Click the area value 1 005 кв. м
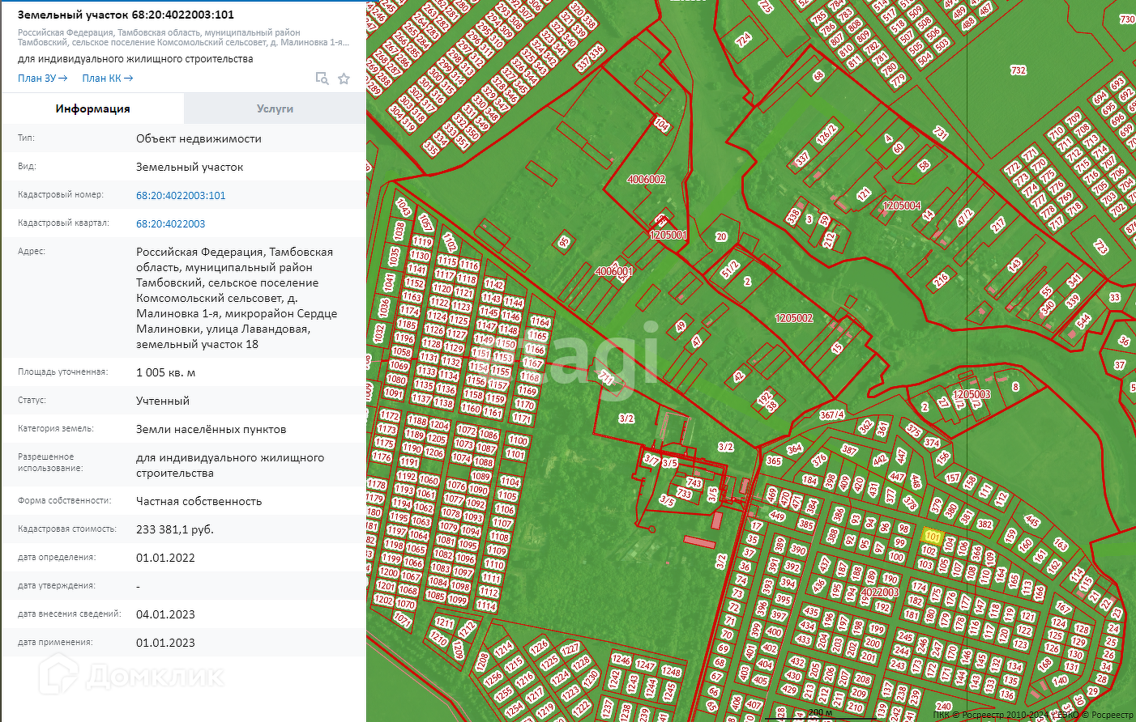The width and height of the screenshot is (1136, 722). point(165,372)
